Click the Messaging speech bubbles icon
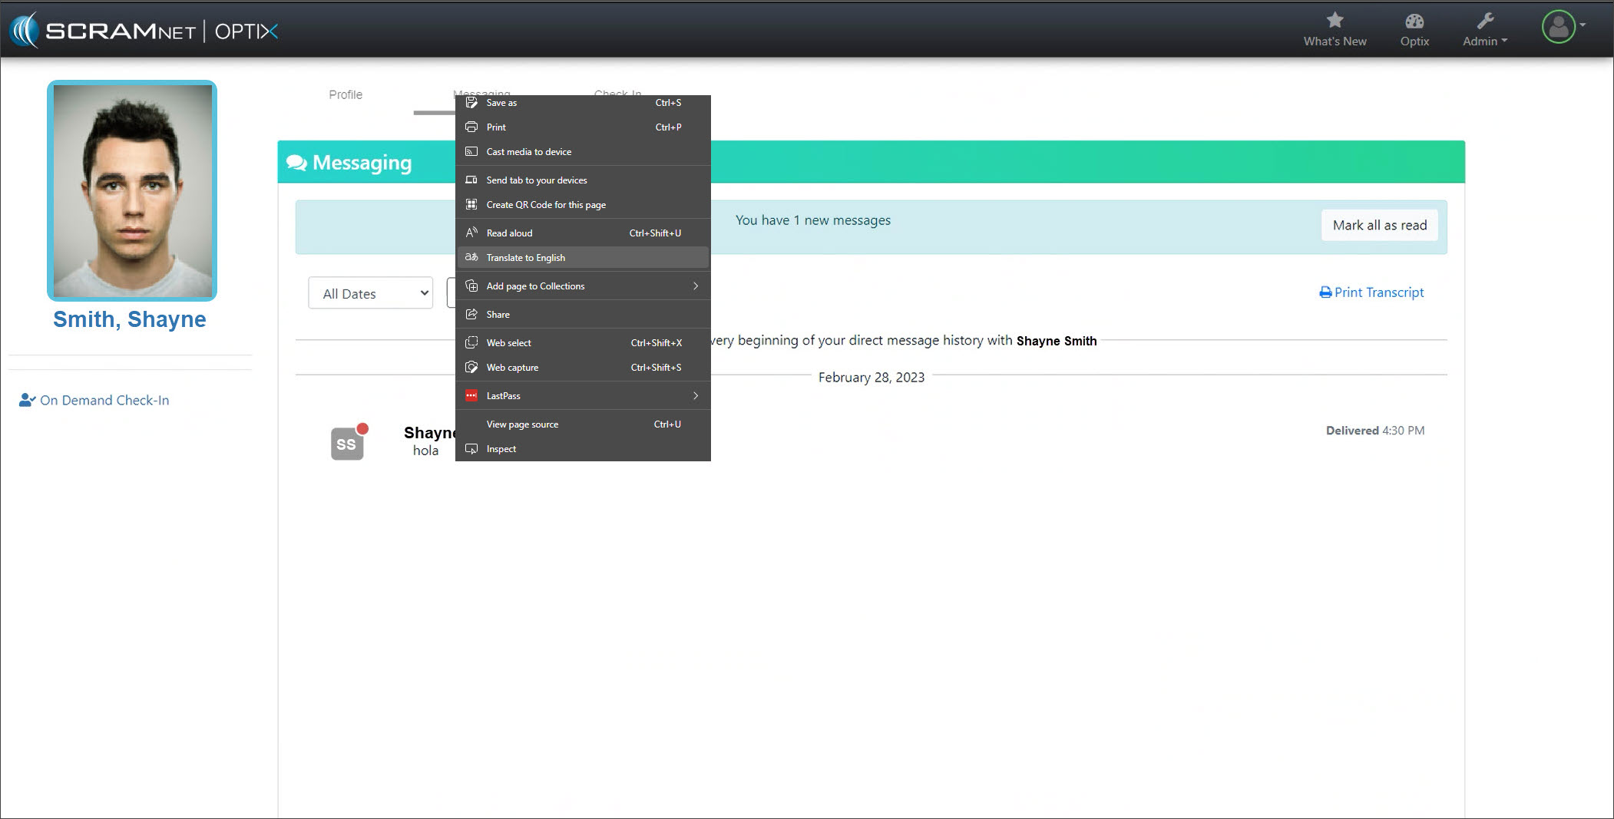 coord(296,163)
